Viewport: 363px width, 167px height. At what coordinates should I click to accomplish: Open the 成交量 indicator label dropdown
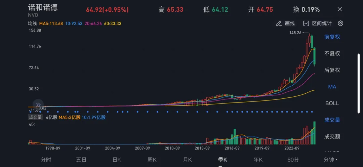35,117
